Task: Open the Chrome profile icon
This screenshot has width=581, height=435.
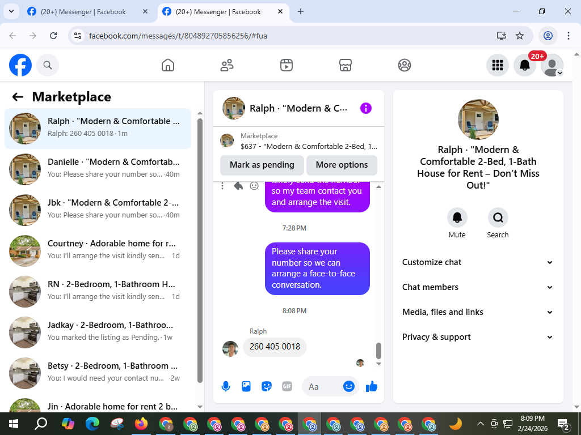Action: pyautogui.click(x=548, y=36)
